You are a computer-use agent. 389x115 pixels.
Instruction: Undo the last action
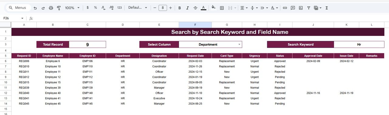coord(35,8)
